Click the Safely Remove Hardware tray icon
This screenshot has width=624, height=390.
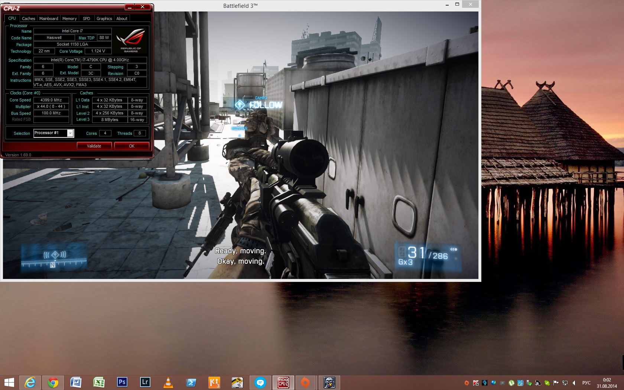click(529, 383)
